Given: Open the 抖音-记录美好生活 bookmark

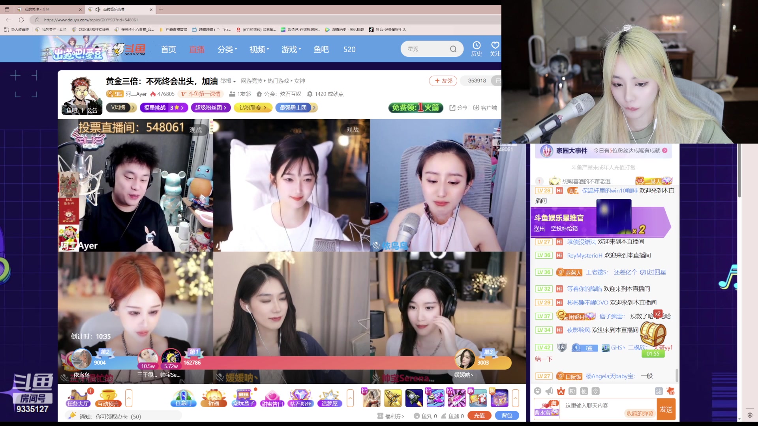Looking at the screenshot, I should (x=387, y=30).
